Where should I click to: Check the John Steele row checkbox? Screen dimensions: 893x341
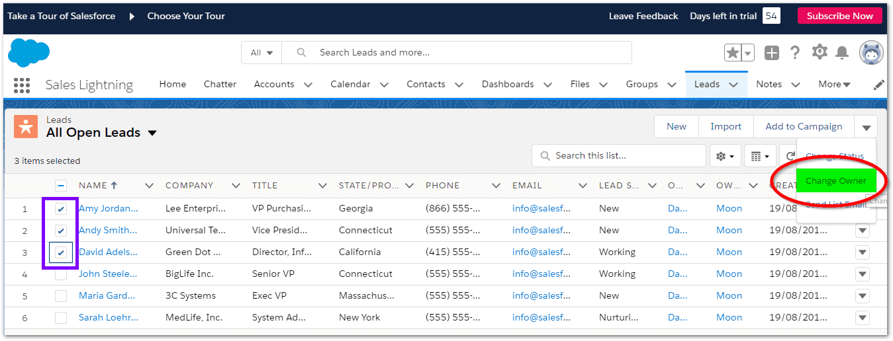[x=61, y=274]
